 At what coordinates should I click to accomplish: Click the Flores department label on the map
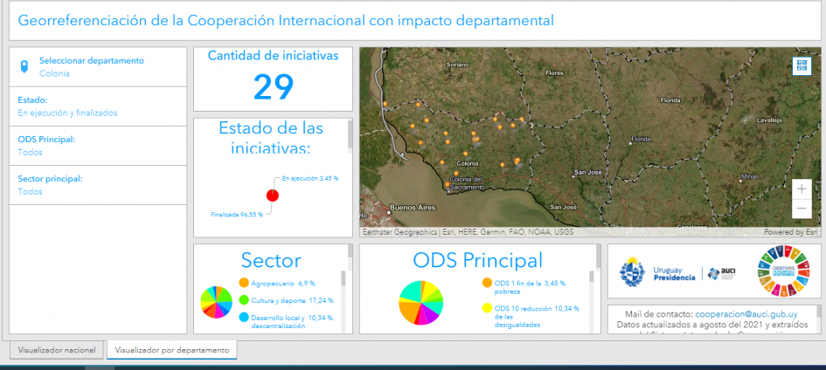coord(555,72)
